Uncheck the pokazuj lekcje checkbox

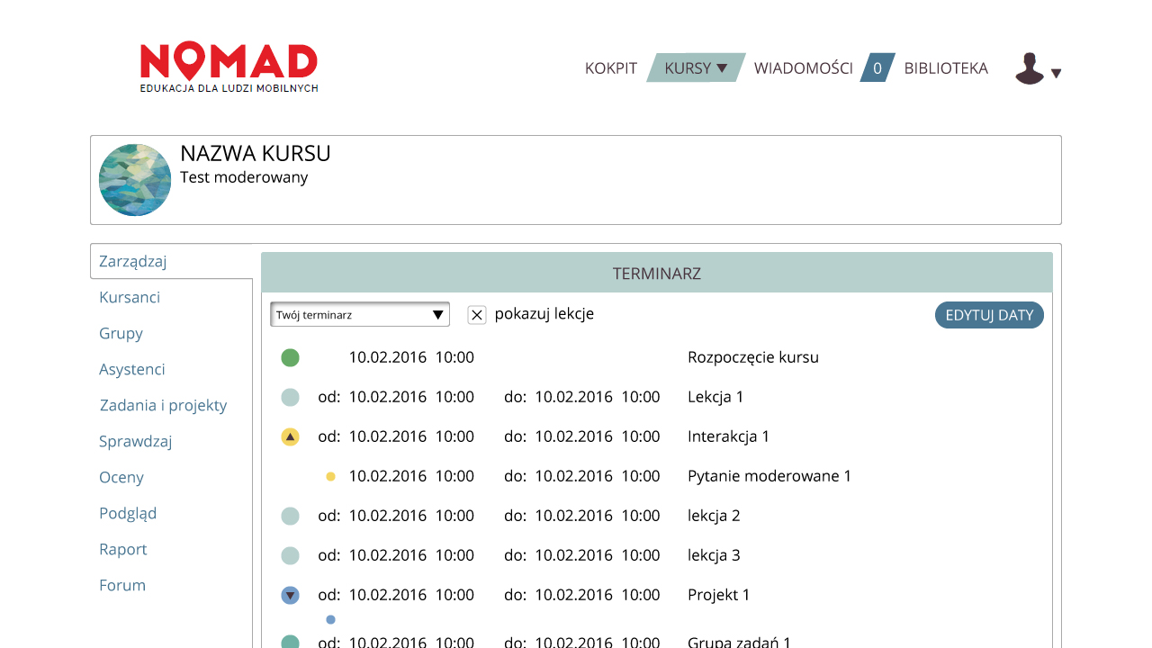[477, 315]
